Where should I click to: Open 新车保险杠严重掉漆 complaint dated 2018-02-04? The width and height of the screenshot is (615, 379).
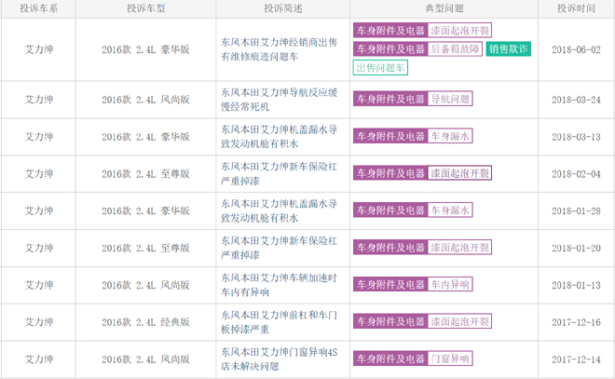(x=279, y=173)
